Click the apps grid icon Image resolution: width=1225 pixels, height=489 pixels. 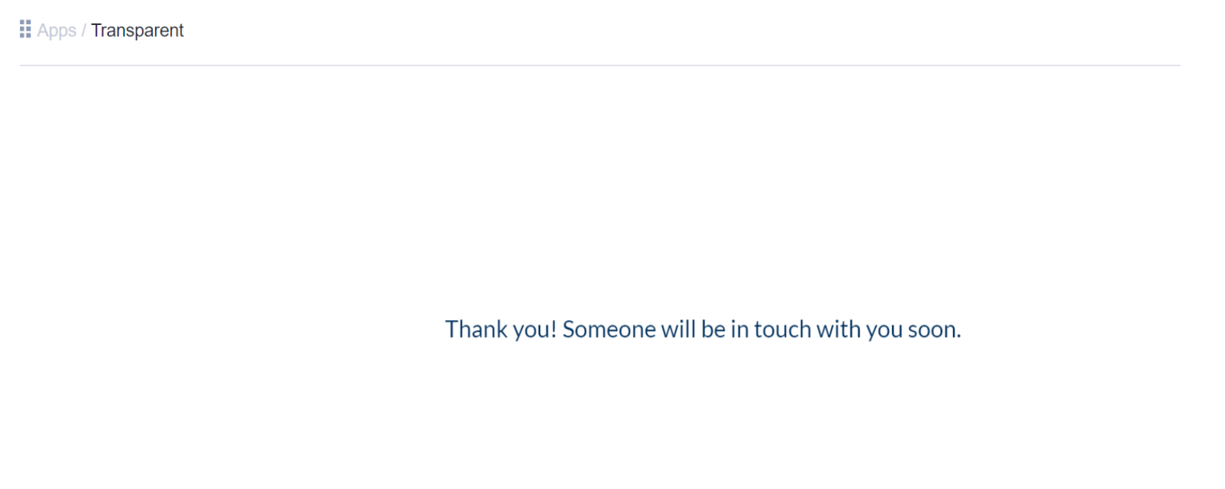[x=25, y=29]
